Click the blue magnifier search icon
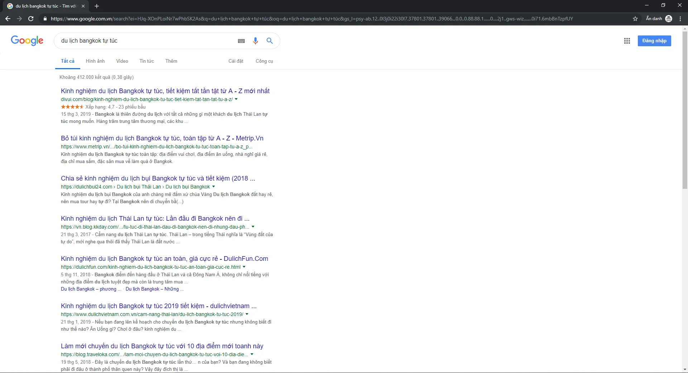 (269, 41)
